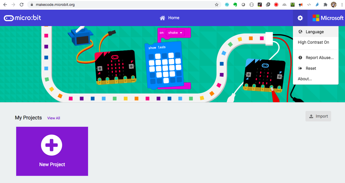Bookmark this page with the star icon
345x183 pixels.
click(217, 5)
